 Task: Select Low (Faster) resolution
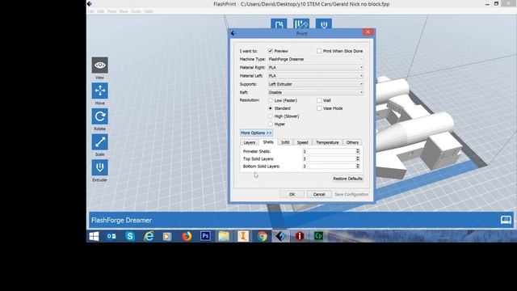271,100
